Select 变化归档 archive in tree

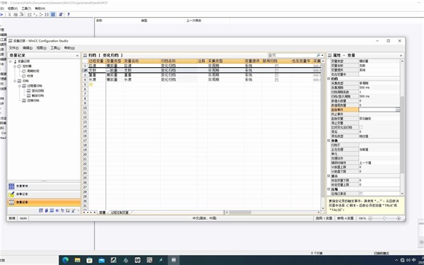pyautogui.click(x=35, y=91)
